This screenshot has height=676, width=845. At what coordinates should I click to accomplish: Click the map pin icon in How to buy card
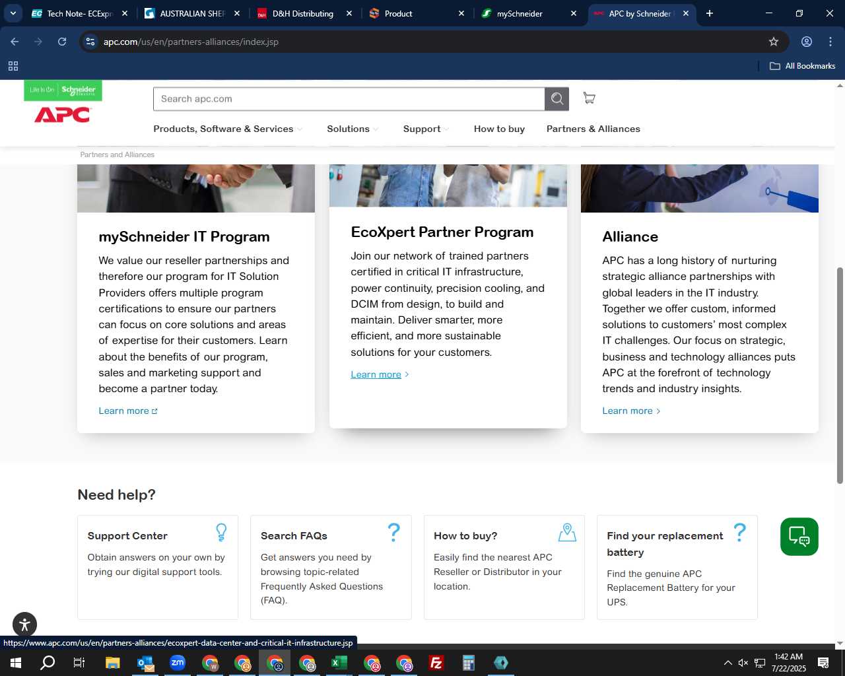pos(567,532)
